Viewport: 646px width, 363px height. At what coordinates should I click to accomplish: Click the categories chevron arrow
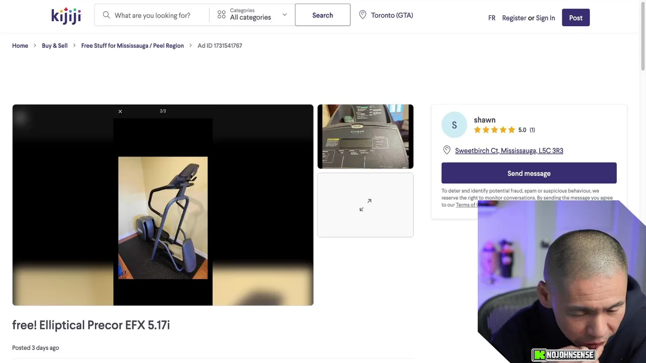tap(285, 15)
